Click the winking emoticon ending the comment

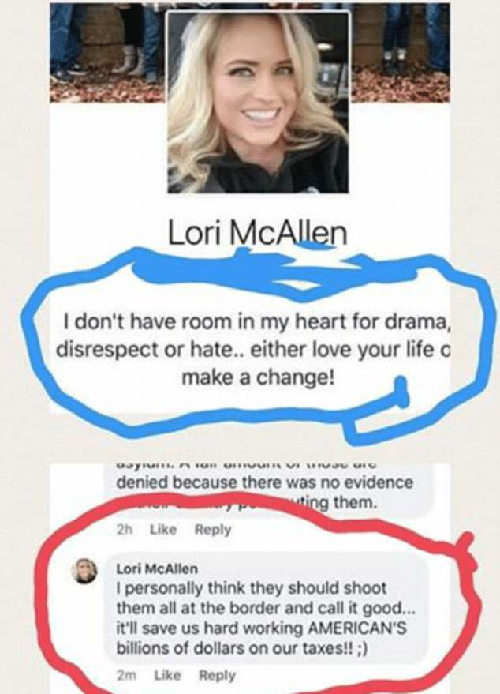click(x=361, y=648)
